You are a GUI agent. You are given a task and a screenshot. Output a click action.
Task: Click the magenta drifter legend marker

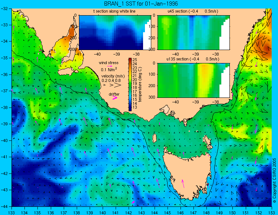tap(115, 98)
